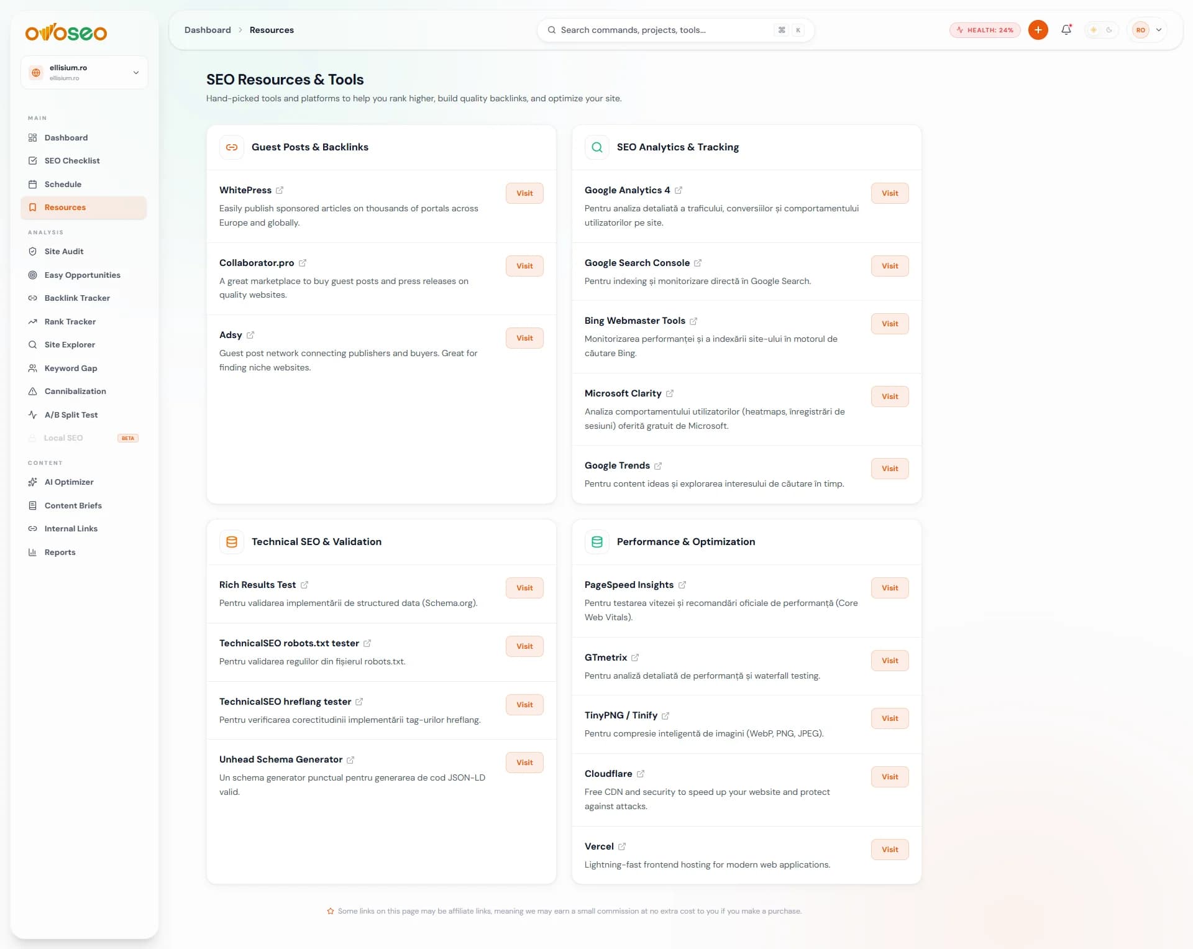Click external link icon next to robots.txt tester

pyautogui.click(x=367, y=643)
